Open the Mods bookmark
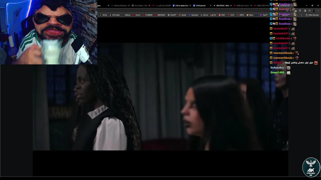 tap(250, 15)
